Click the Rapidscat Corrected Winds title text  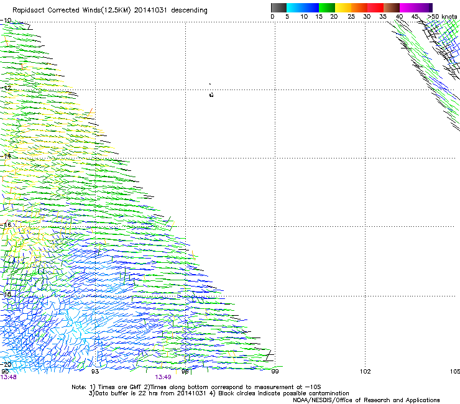pos(110,11)
